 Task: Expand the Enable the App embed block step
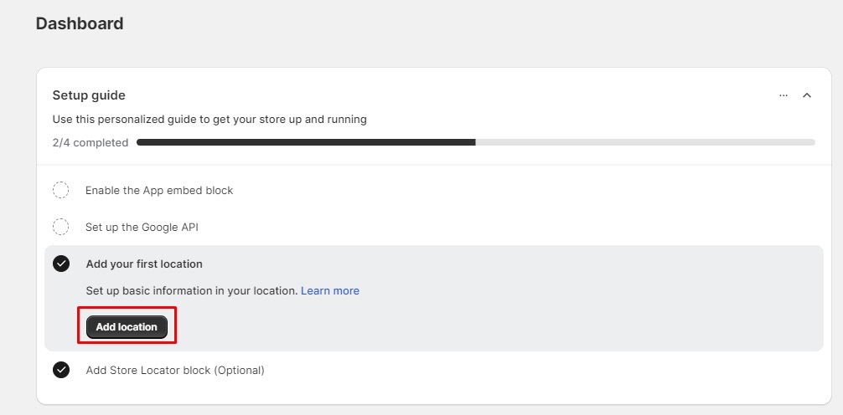[x=159, y=191]
